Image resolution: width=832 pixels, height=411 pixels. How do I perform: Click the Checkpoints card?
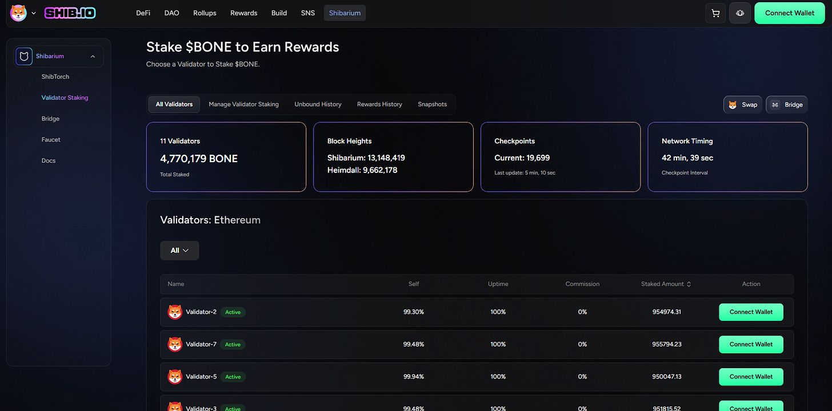tap(561, 157)
